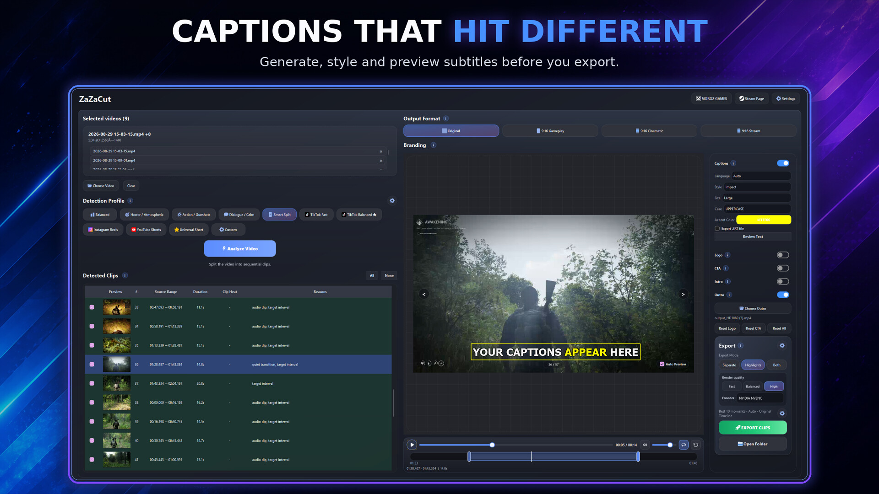Remove 2026-08-29 15-09-01.mp4 from the list

[381, 161]
